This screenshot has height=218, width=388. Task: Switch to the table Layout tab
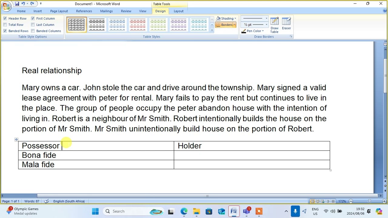tap(179, 11)
